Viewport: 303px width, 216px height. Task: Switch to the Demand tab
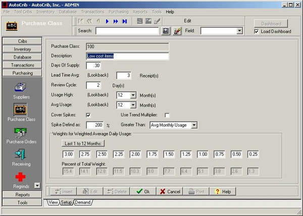pos(83,202)
